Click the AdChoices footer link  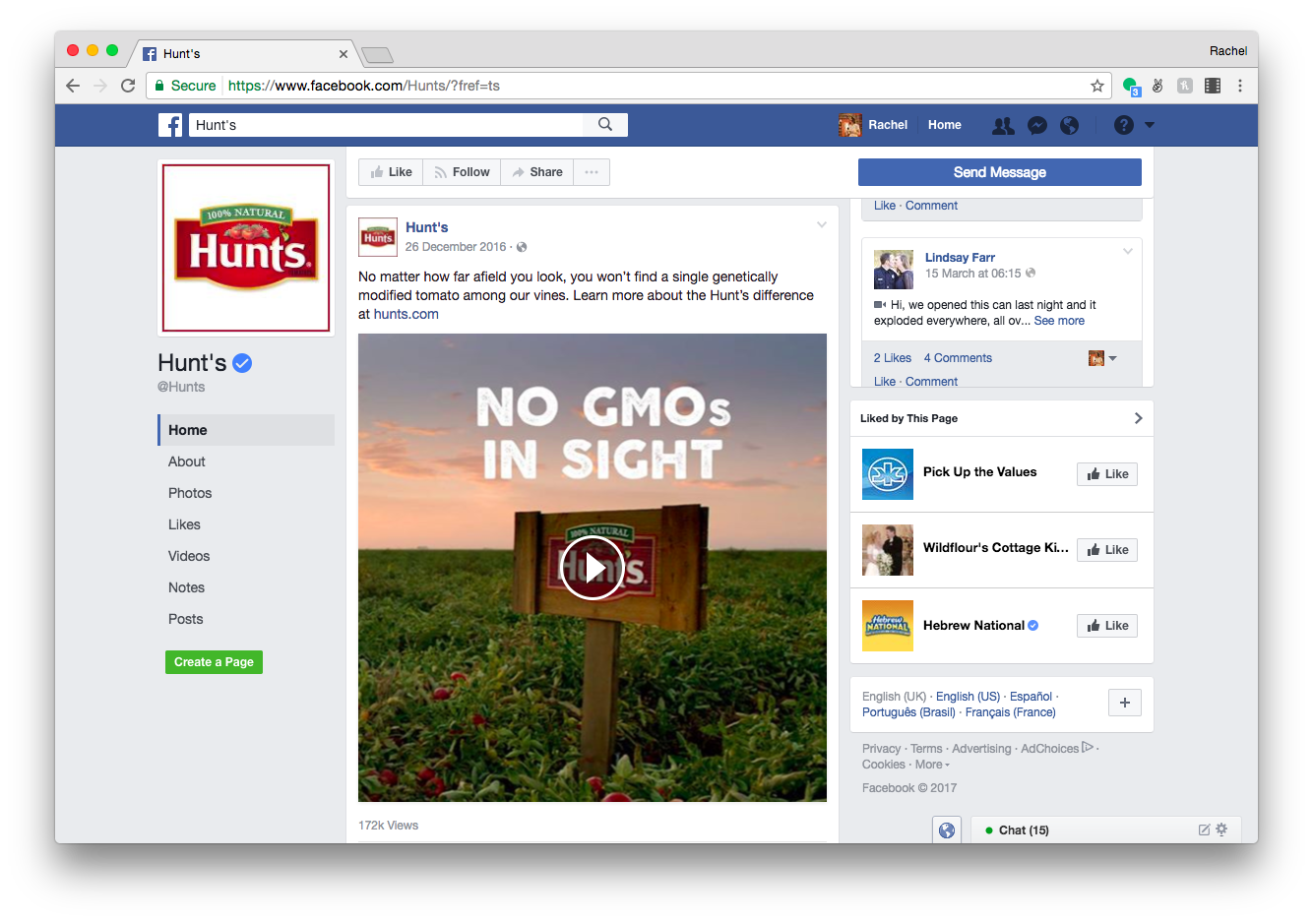tap(1057, 749)
